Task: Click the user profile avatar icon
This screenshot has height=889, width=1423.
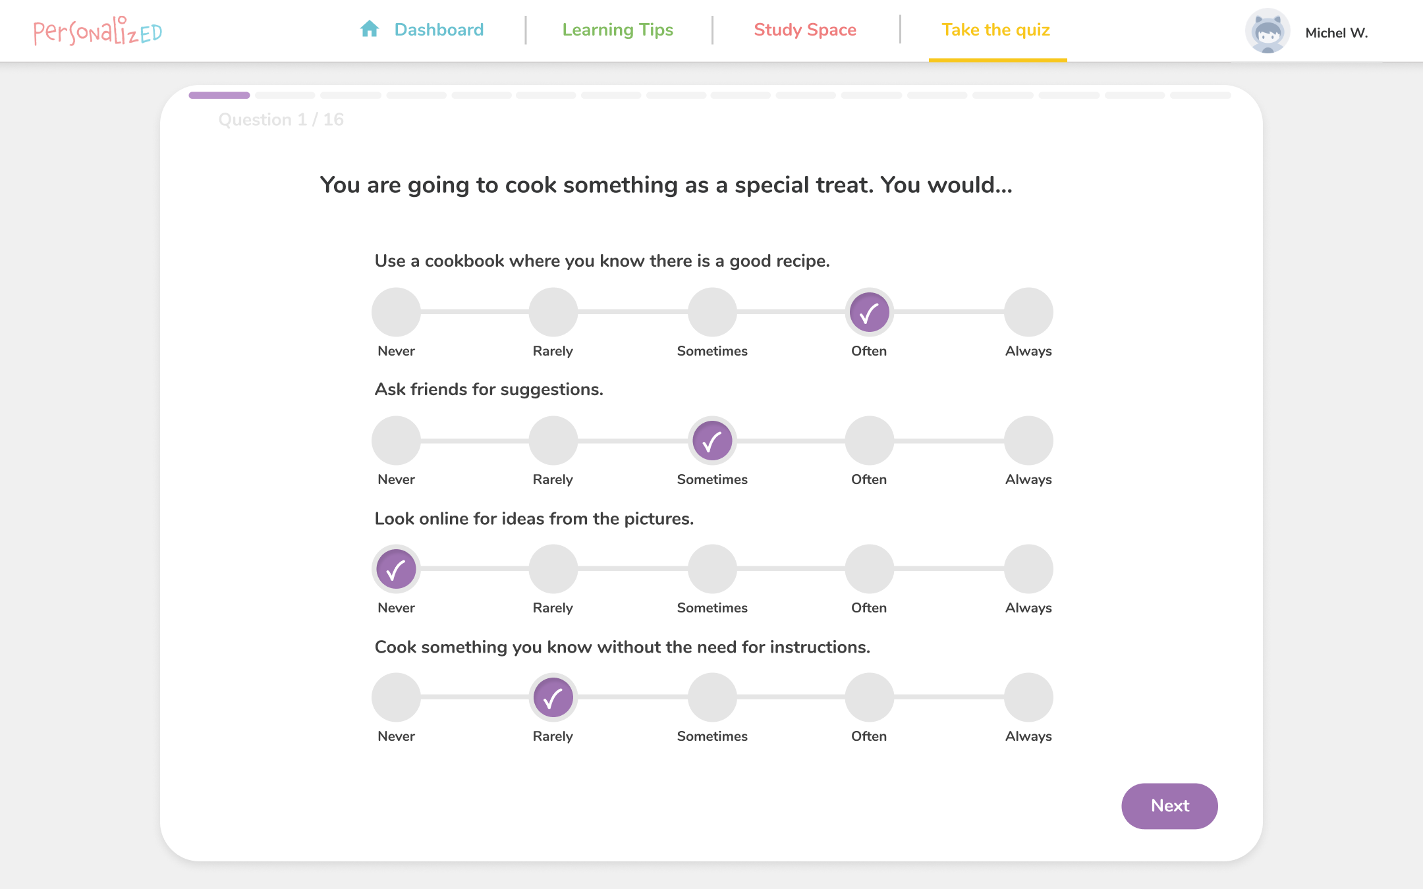Action: coord(1268,31)
